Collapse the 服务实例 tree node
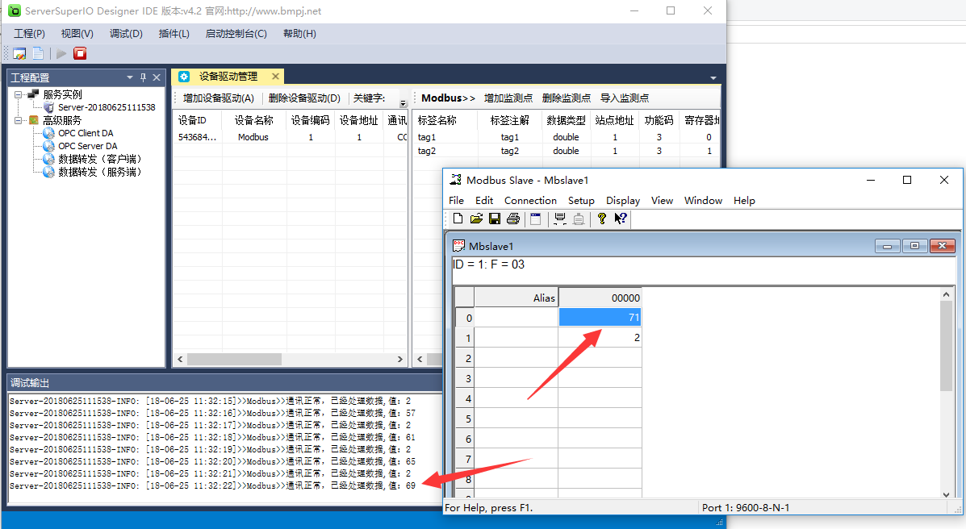This screenshot has height=529, width=966. click(x=18, y=95)
